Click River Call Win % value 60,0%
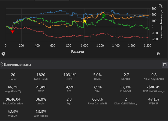The image size is (168, 121). tap(97, 99)
